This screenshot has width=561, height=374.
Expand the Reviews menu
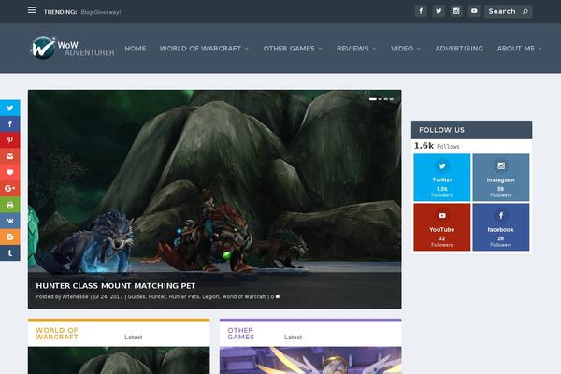click(x=356, y=49)
